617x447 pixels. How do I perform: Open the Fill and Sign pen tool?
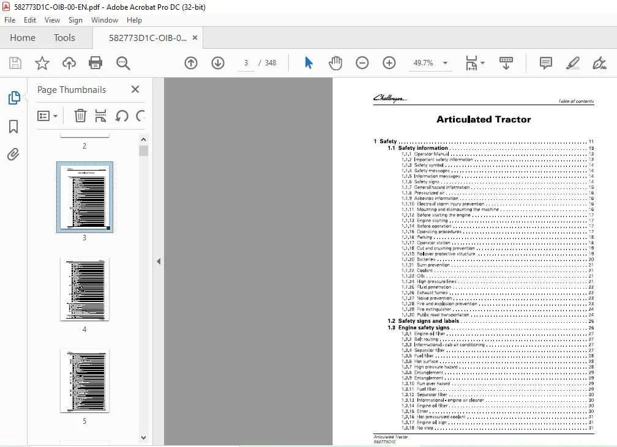(x=599, y=63)
